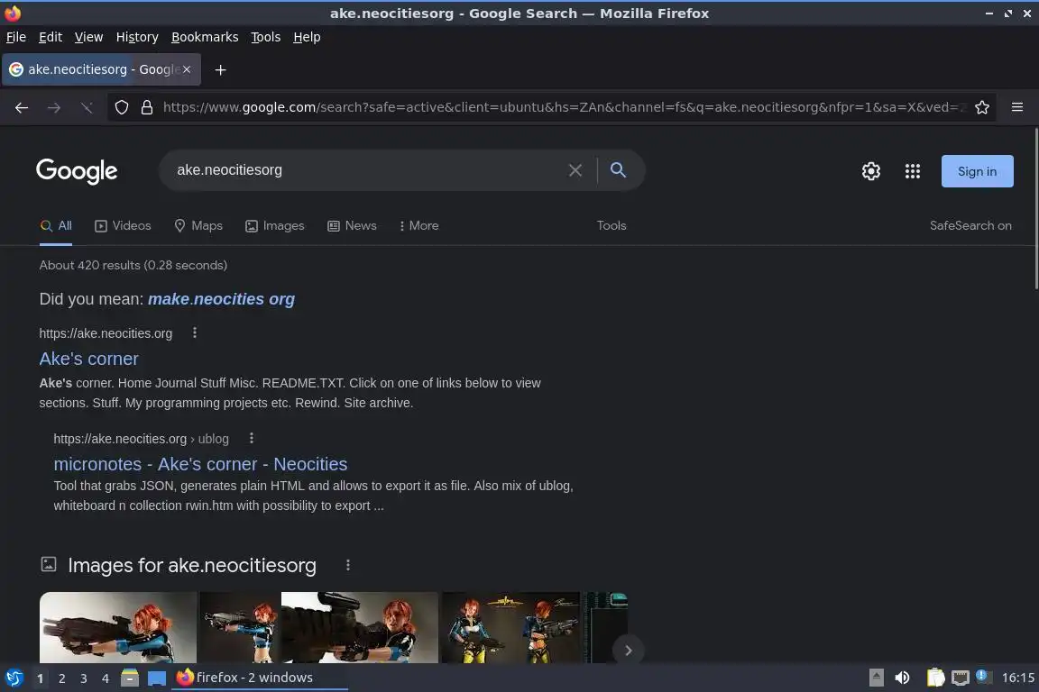1039x692 pixels.
Task: Open the file manager from taskbar
Action: [x=130, y=678]
